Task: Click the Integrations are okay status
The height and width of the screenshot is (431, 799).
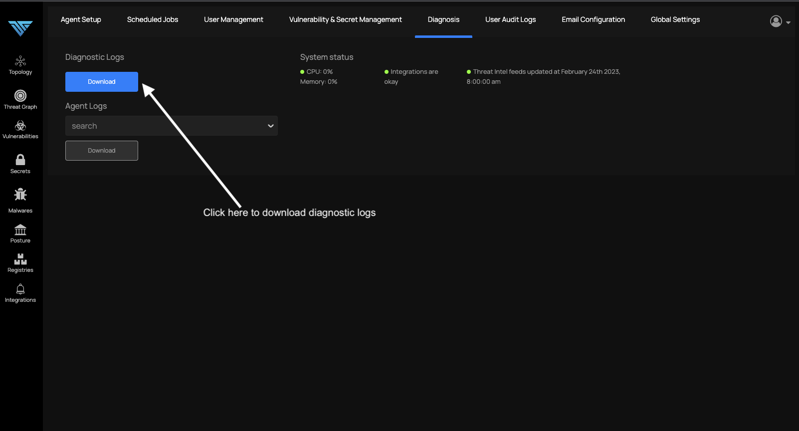Action: 411,77
